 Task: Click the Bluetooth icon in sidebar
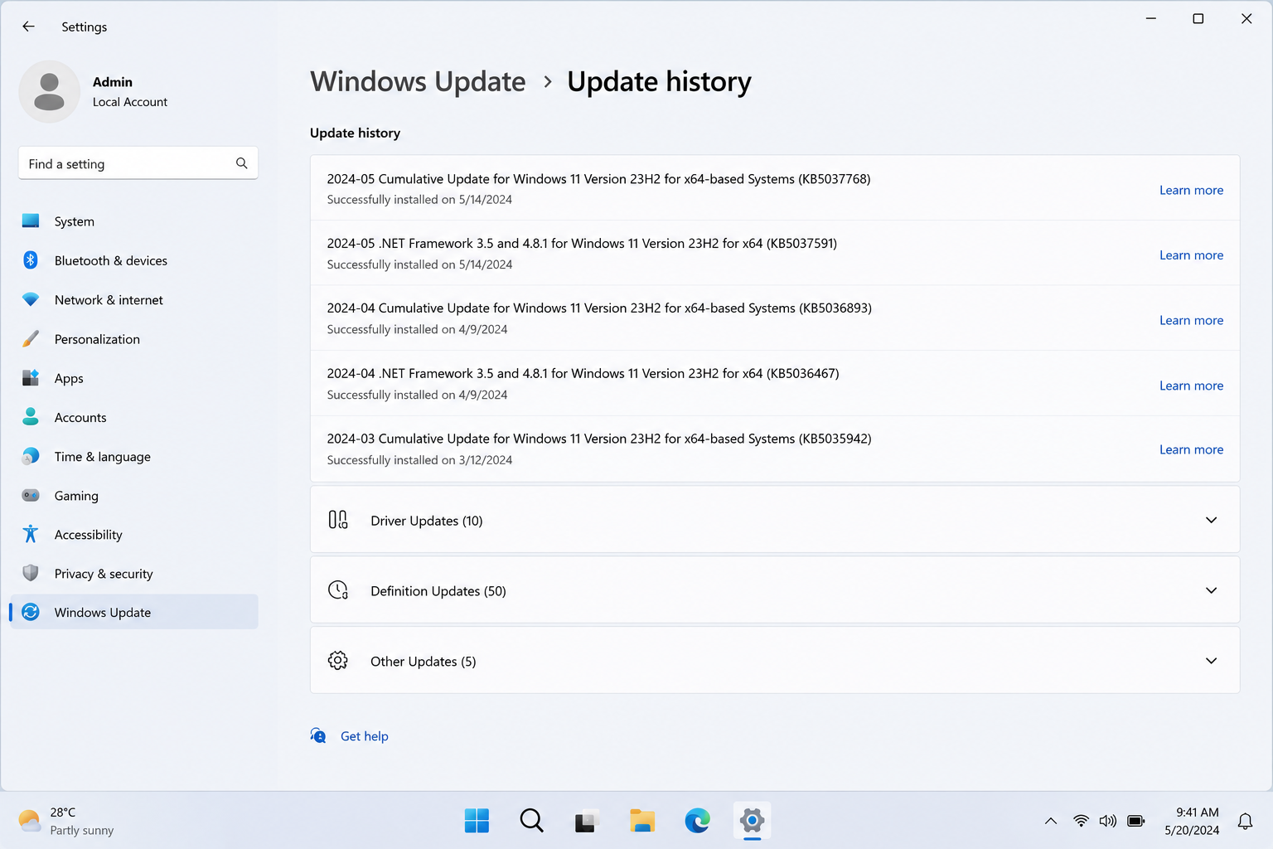click(x=31, y=260)
